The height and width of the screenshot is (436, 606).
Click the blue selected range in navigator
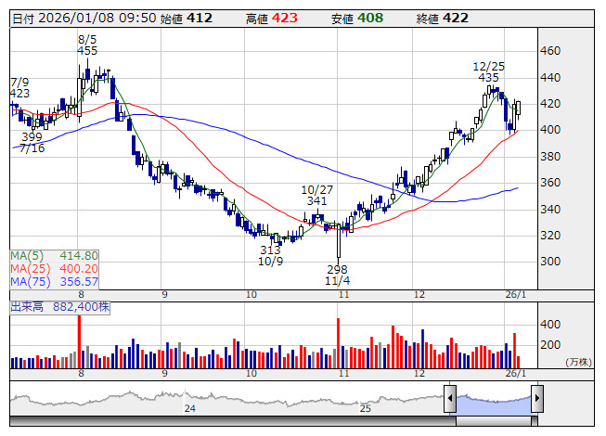click(x=493, y=400)
